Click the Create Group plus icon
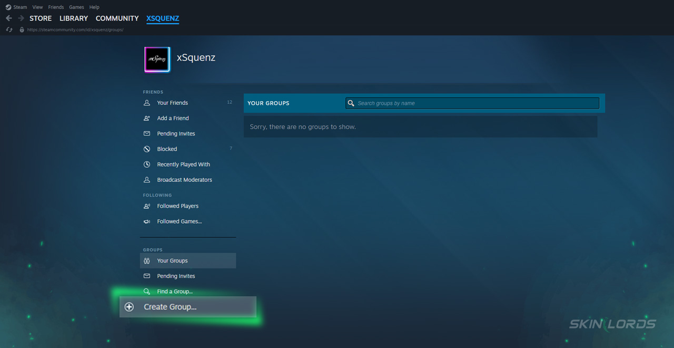This screenshot has width=674, height=348. (129, 307)
